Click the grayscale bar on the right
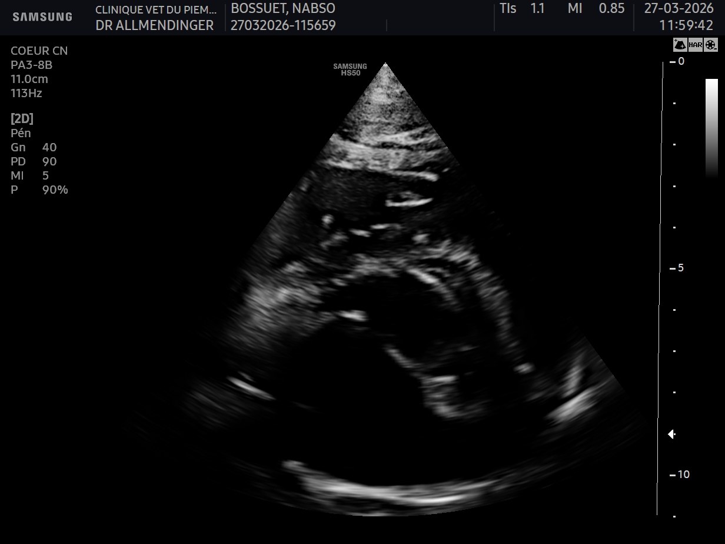The width and height of the screenshot is (725, 544). pos(711,128)
